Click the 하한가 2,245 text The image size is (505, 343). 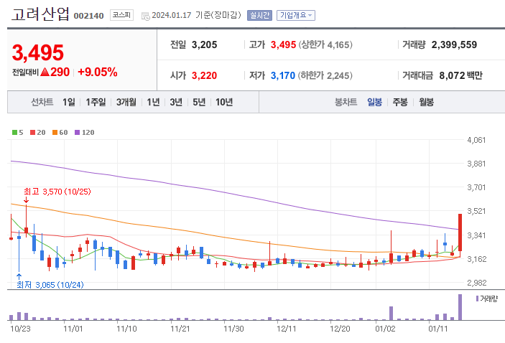coord(325,75)
